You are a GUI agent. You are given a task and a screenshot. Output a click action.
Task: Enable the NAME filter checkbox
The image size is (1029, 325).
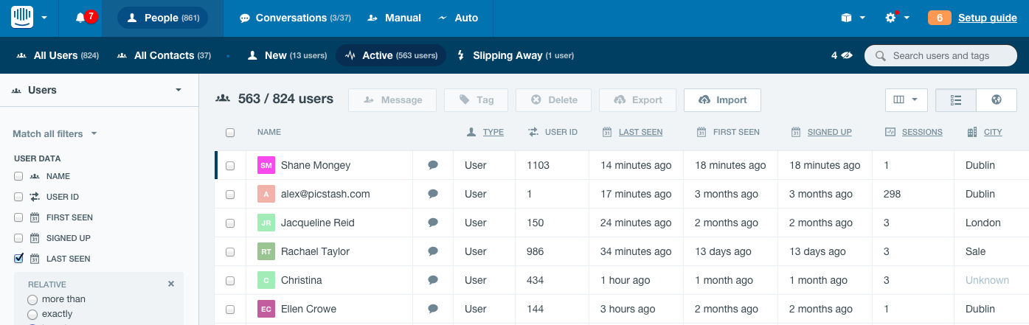coord(18,176)
